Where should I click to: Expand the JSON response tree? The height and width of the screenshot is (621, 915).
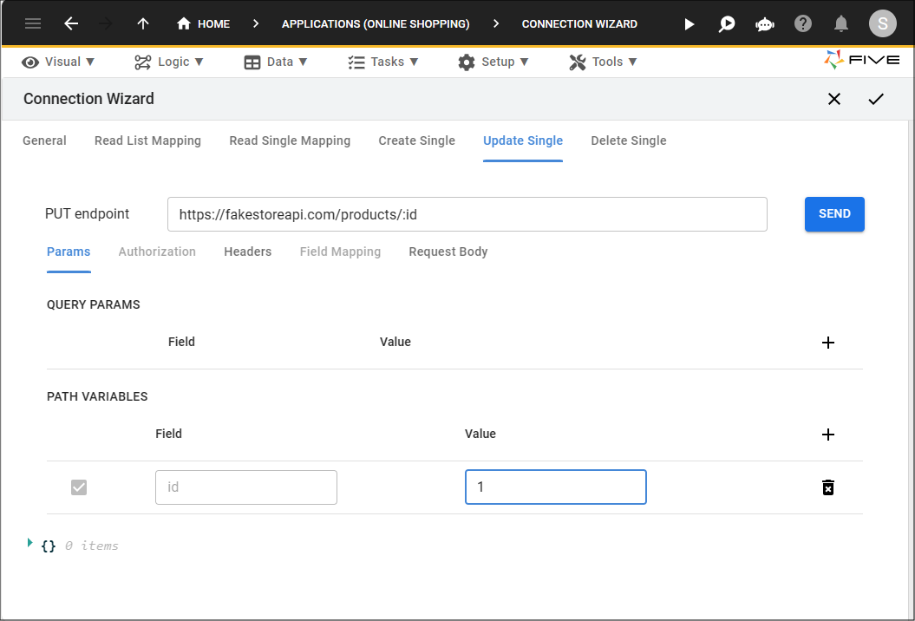pyautogui.click(x=29, y=543)
